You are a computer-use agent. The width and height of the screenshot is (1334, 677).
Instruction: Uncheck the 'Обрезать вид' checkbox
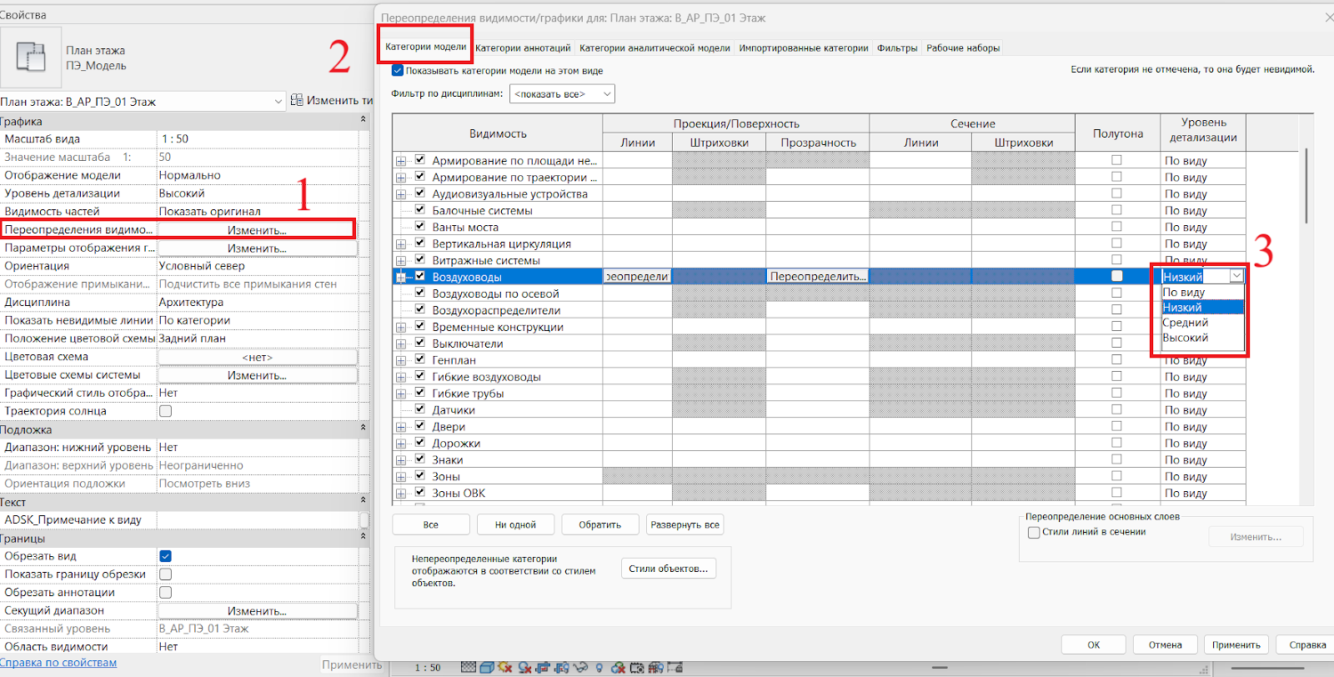coord(165,556)
